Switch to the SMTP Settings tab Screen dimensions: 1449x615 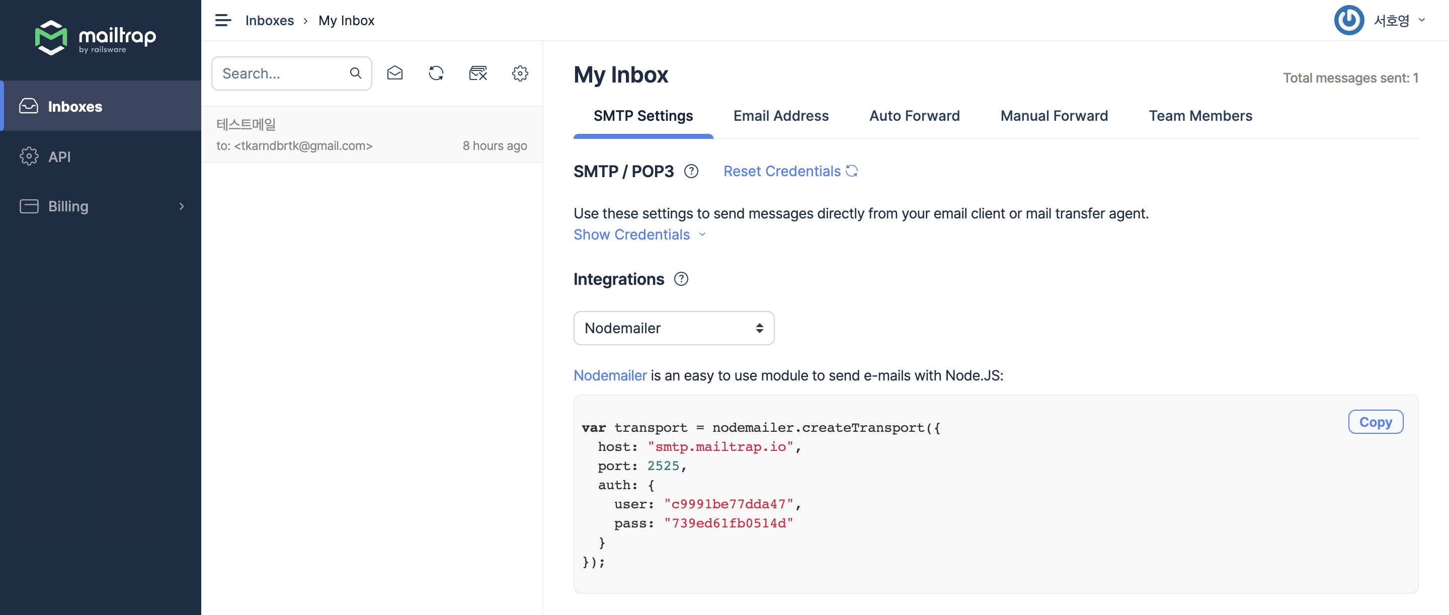pos(643,116)
